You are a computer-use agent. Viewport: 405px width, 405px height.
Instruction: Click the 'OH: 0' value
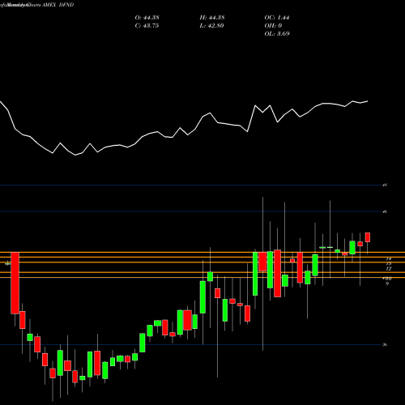pyautogui.click(x=273, y=26)
